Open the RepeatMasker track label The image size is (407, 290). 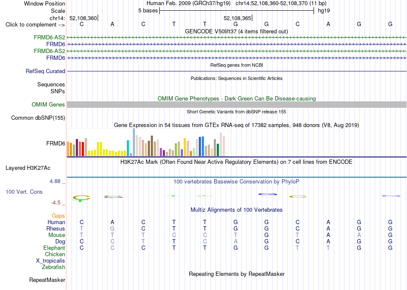point(47,280)
